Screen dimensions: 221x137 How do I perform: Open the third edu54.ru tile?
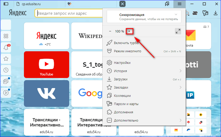coord(141,131)
